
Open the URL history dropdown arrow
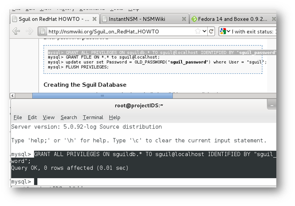pyautogui.click(x=204, y=32)
